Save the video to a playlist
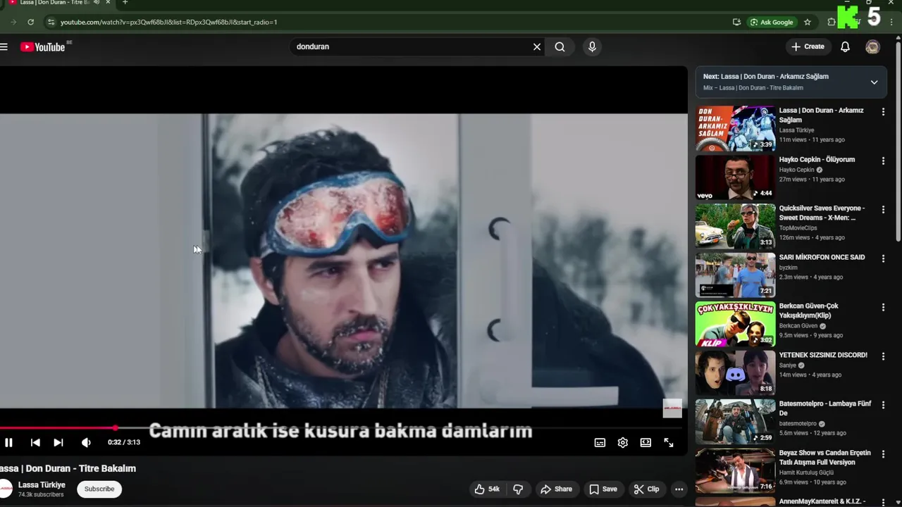The image size is (902, 507). [603, 489]
